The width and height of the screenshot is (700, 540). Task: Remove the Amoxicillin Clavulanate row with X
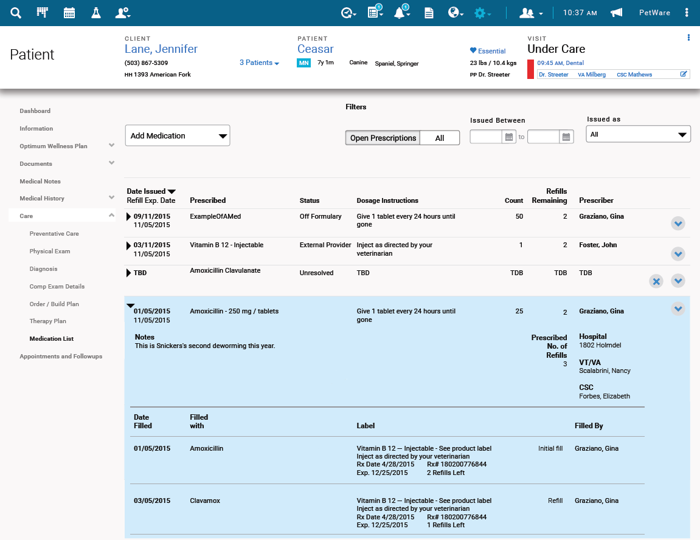coord(656,281)
